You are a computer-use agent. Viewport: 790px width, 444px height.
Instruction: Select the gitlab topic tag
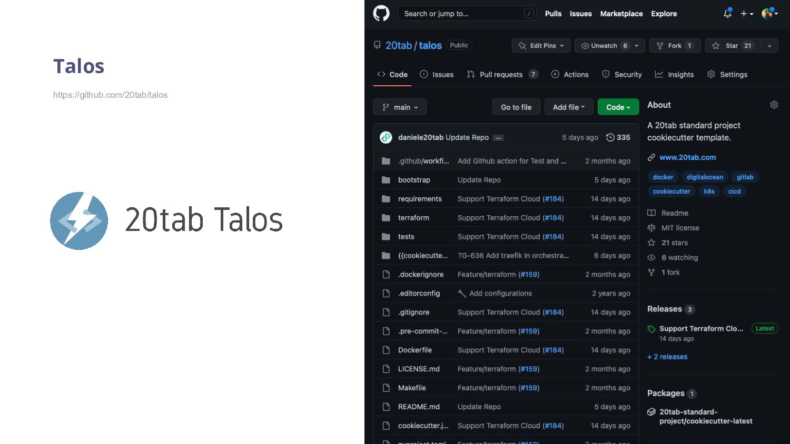[x=745, y=177]
